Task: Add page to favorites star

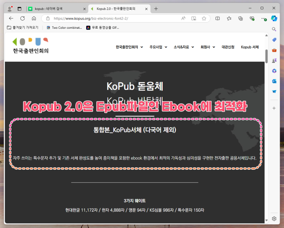Action: [x=204, y=18]
